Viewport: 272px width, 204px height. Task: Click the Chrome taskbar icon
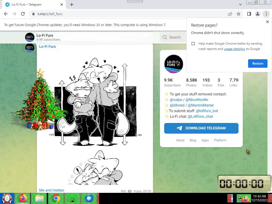tap(56, 198)
